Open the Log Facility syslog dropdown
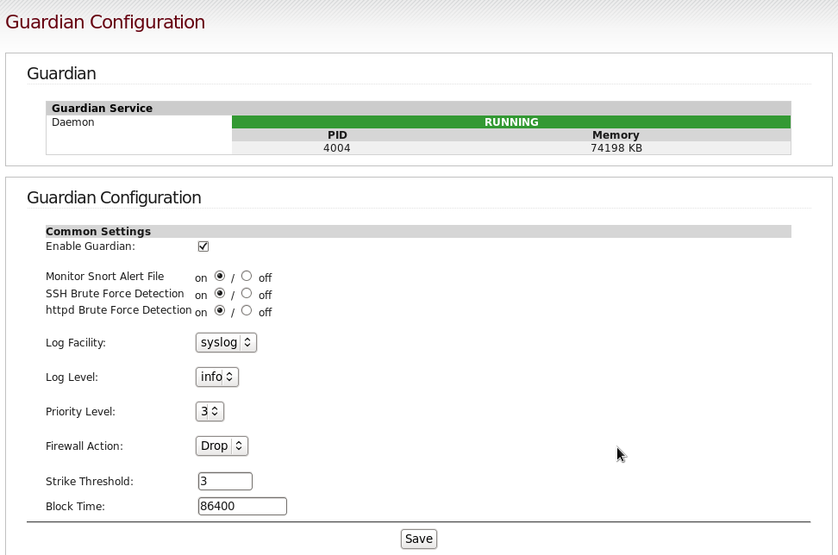The image size is (838, 555). coord(226,342)
